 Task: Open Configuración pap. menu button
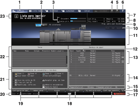pos(21,91)
